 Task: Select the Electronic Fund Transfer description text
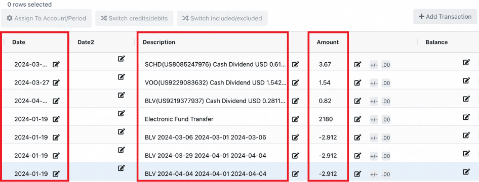179,119
